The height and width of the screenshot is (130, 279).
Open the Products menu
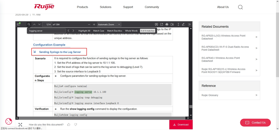click(82, 7)
